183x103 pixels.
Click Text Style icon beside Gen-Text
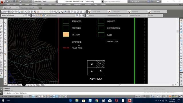[89, 12]
